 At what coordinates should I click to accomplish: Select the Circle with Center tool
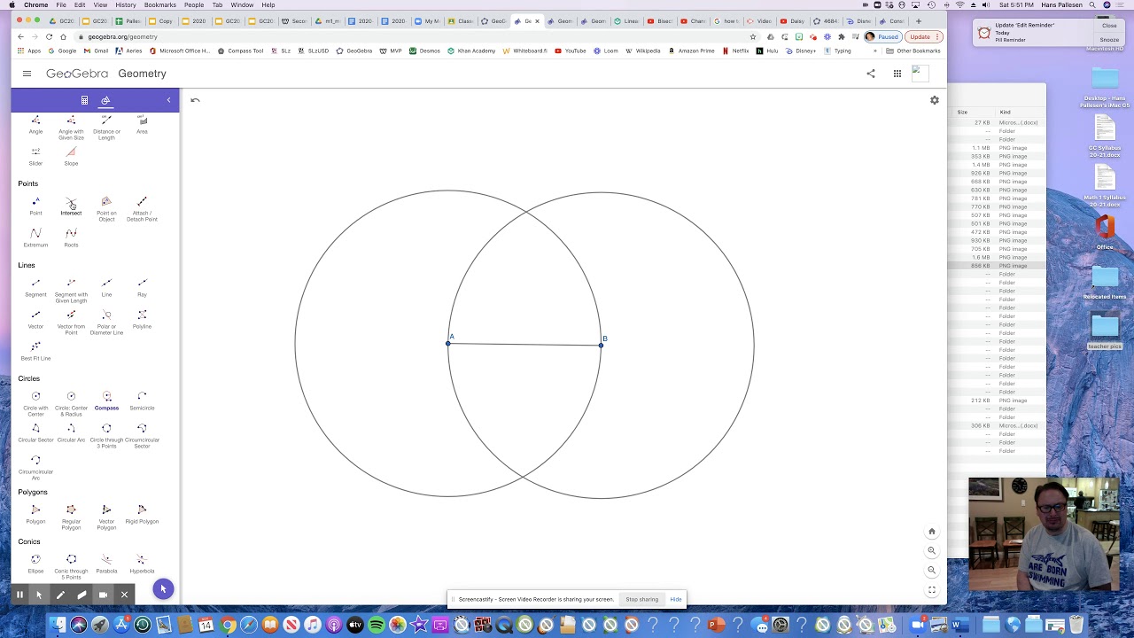coord(35,404)
